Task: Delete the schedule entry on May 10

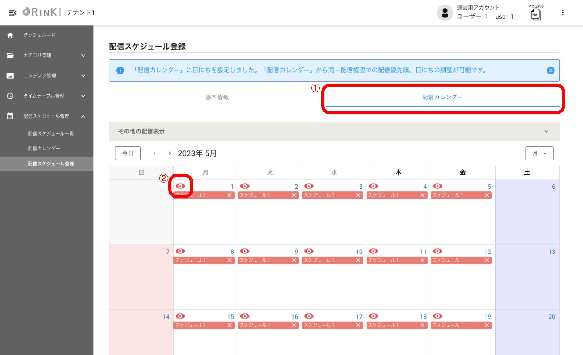Action: 358,260
